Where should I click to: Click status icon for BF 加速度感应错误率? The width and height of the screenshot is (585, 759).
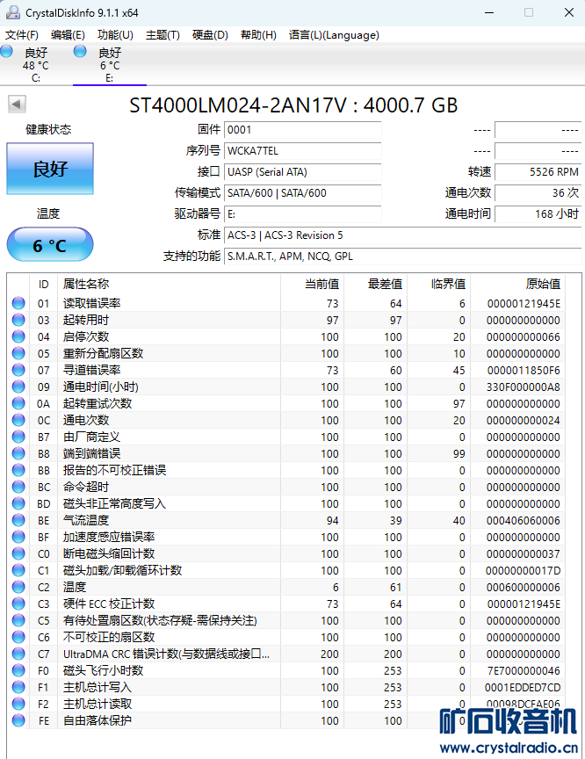pos(18,537)
